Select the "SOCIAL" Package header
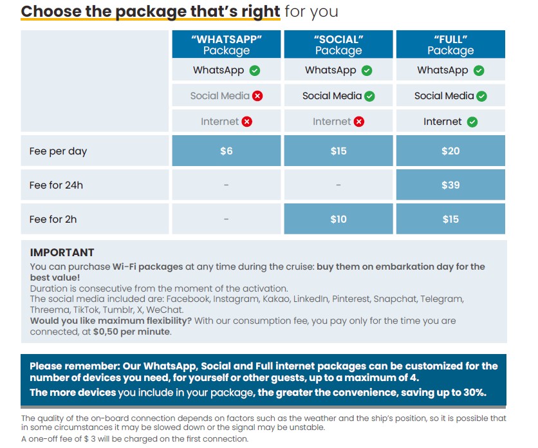This screenshot has width=538, height=448. point(339,44)
